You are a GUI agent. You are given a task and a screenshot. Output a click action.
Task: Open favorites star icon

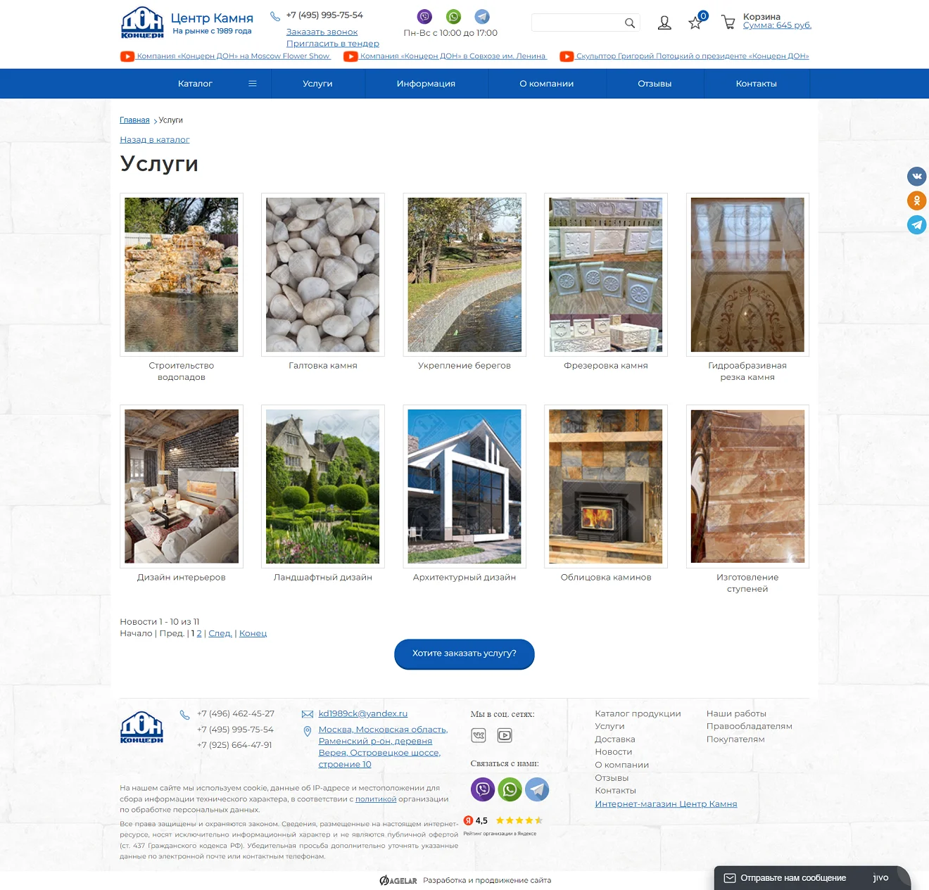coord(695,23)
